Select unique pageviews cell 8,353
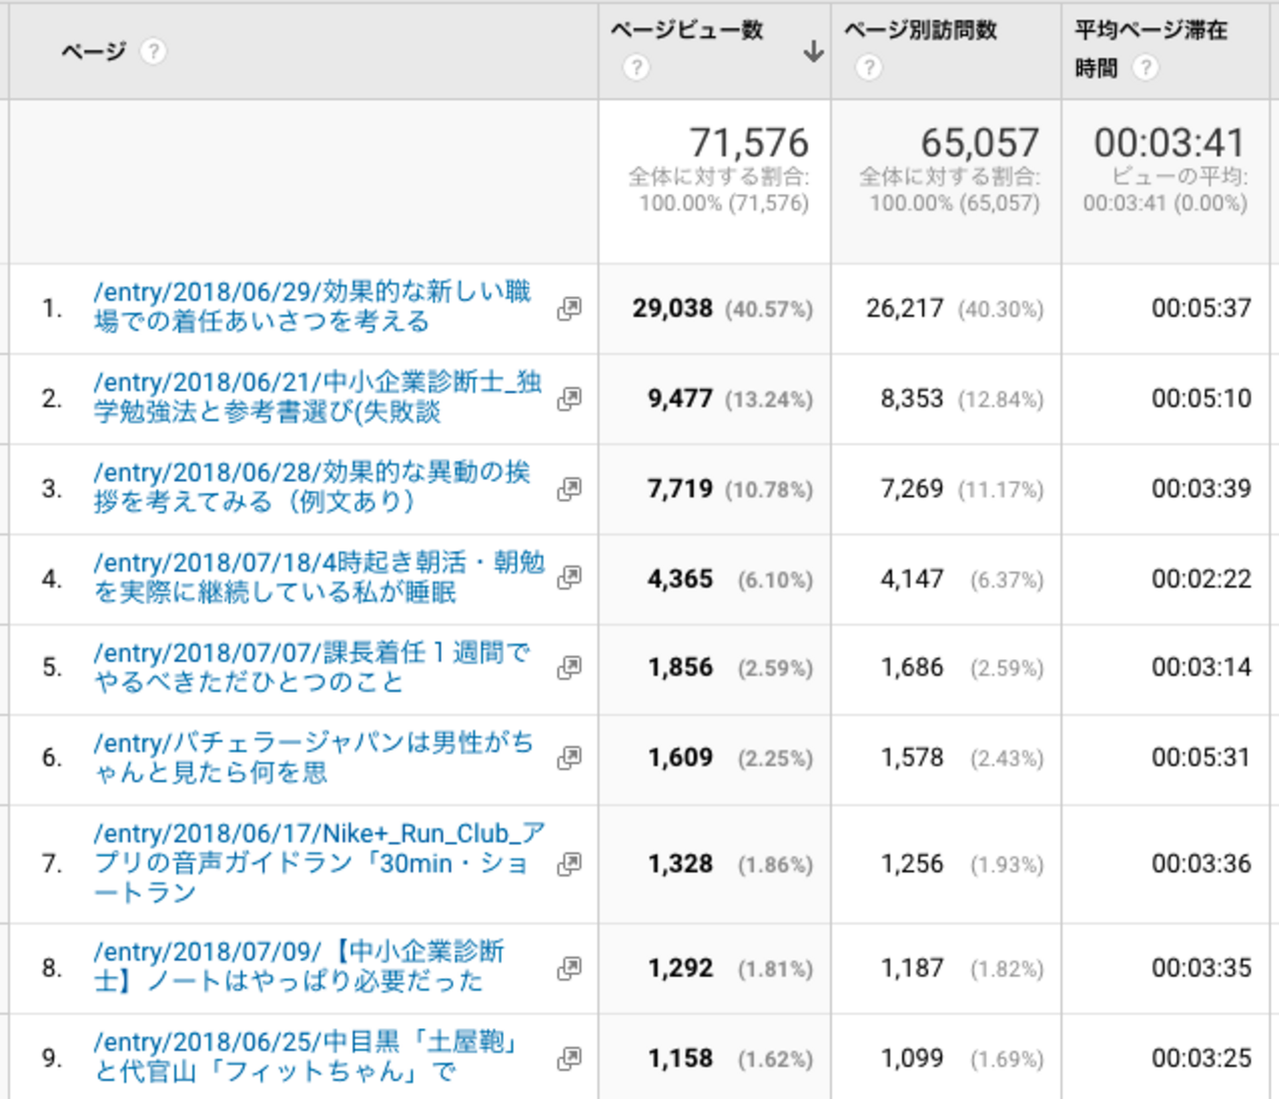The height and width of the screenshot is (1099, 1279). point(912,398)
